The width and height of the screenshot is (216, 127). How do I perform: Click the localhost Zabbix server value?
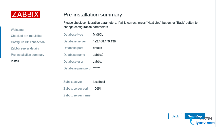tap(99, 82)
